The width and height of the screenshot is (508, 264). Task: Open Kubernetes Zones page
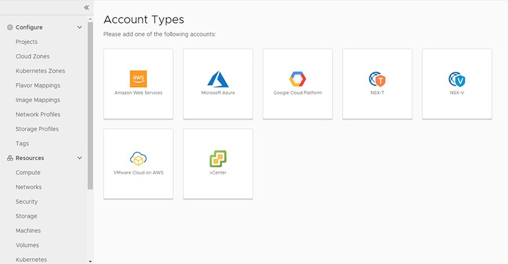click(40, 71)
